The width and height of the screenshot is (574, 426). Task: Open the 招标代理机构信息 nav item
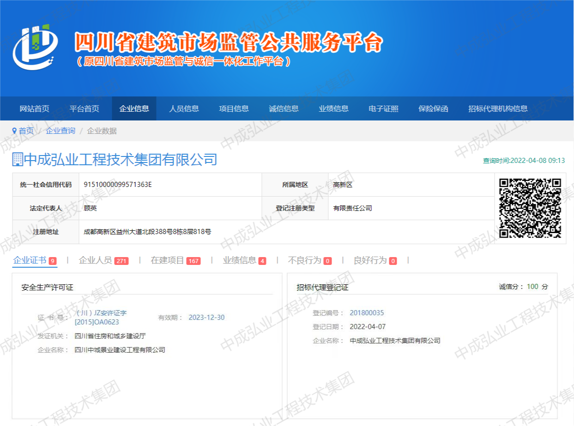tap(498, 108)
